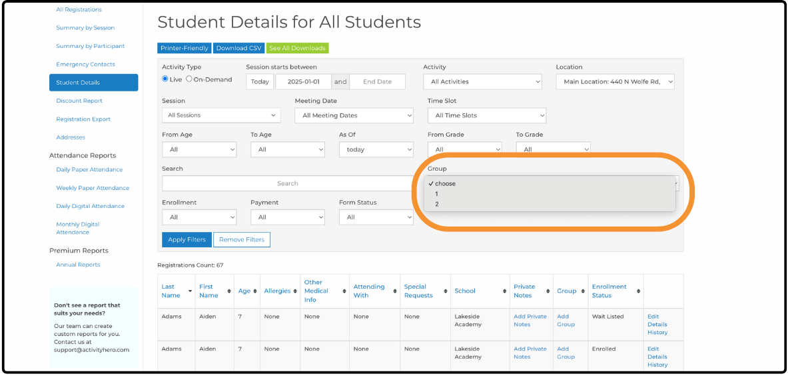Screen dimensions: 788x376
Task: Sort by Age column arrows
Action: coord(255,291)
